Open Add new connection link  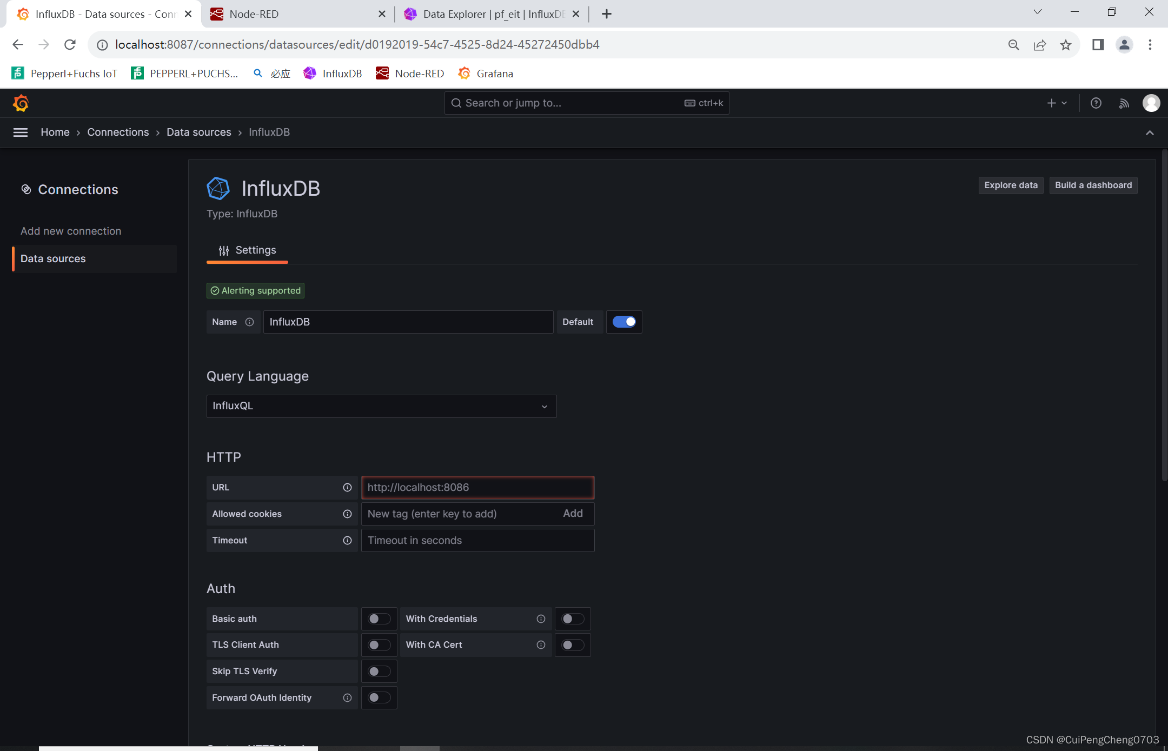tap(71, 231)
